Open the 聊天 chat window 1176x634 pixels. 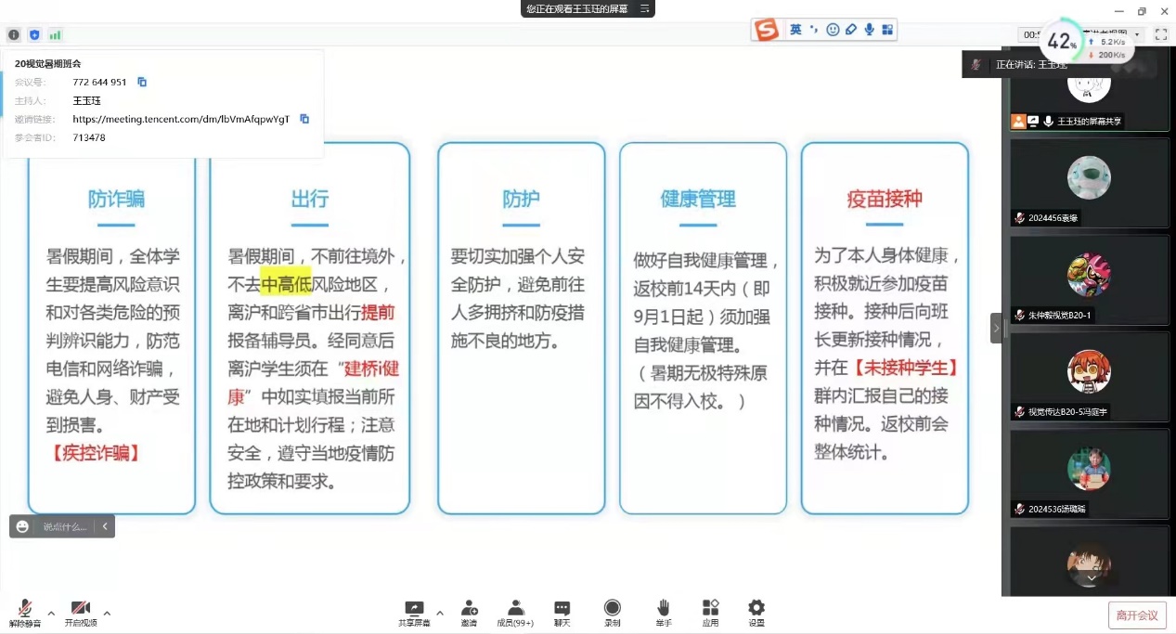pyautogui.click(x=562, y=613)
